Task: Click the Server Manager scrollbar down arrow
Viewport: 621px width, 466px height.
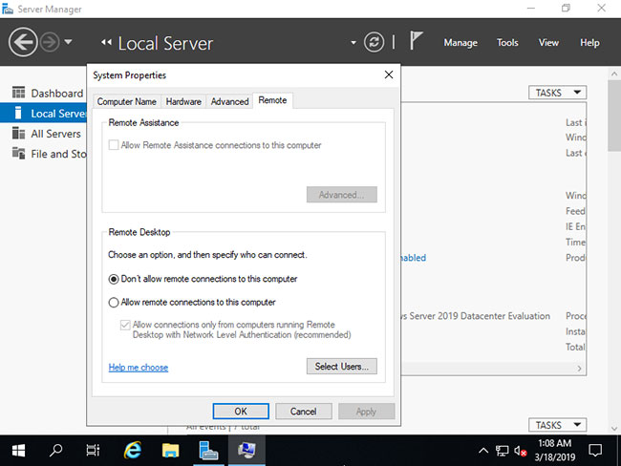Action: coord(614,429)
